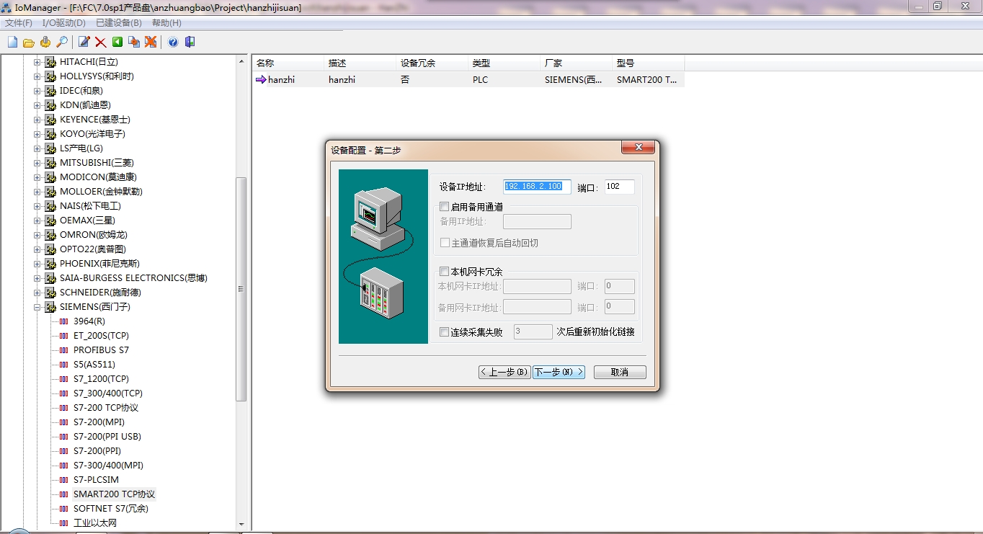Image resolution: width=983 pixels, height=534 pixels.
Task: Open the 已建设备(B) menu
Action: [x=119, y=23]
